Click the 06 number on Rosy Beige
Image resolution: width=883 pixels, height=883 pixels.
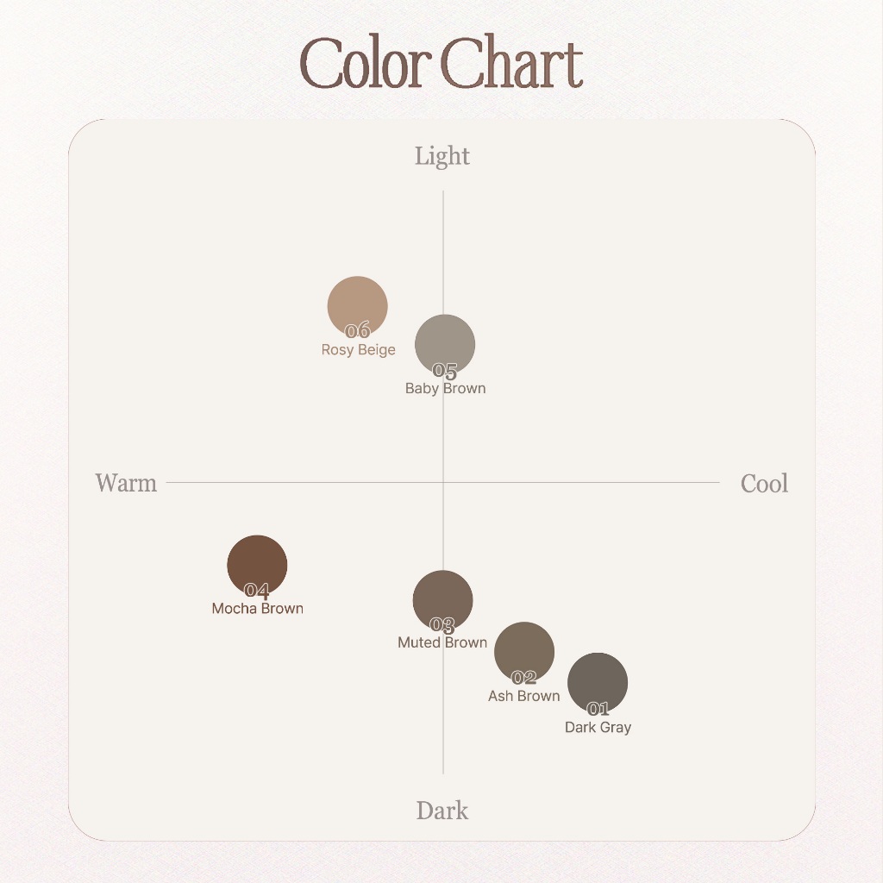pyautogui.click(x=358, y=330)
